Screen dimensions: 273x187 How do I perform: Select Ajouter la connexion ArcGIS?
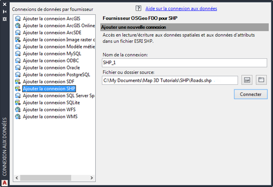[52, 19]
